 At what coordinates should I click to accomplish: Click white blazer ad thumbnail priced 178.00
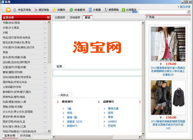pos(168,44)
